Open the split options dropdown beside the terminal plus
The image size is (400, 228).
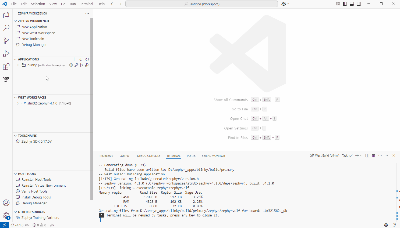point(361,155)
